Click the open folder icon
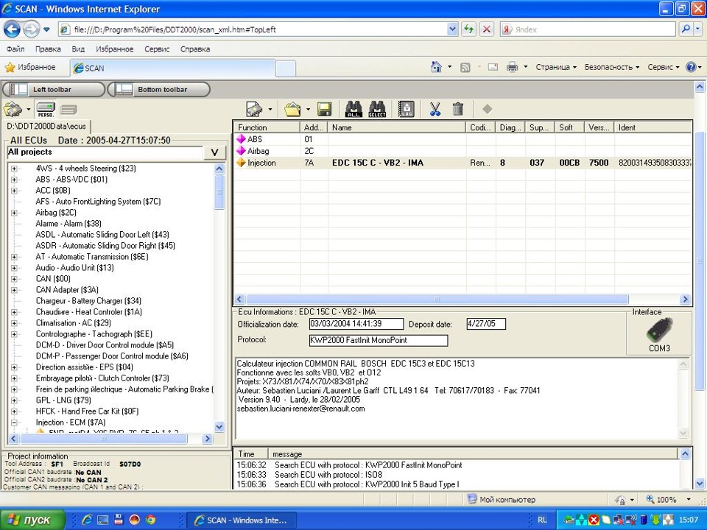This screenshot has width=707, height=530. tap(292, 109)
